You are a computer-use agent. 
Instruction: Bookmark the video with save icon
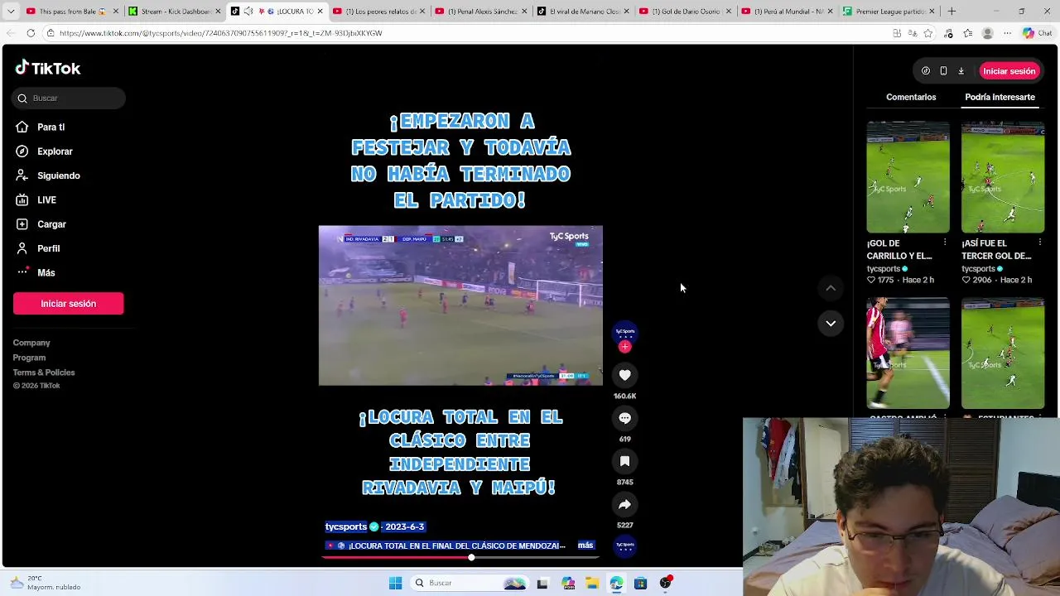[625, 461]
